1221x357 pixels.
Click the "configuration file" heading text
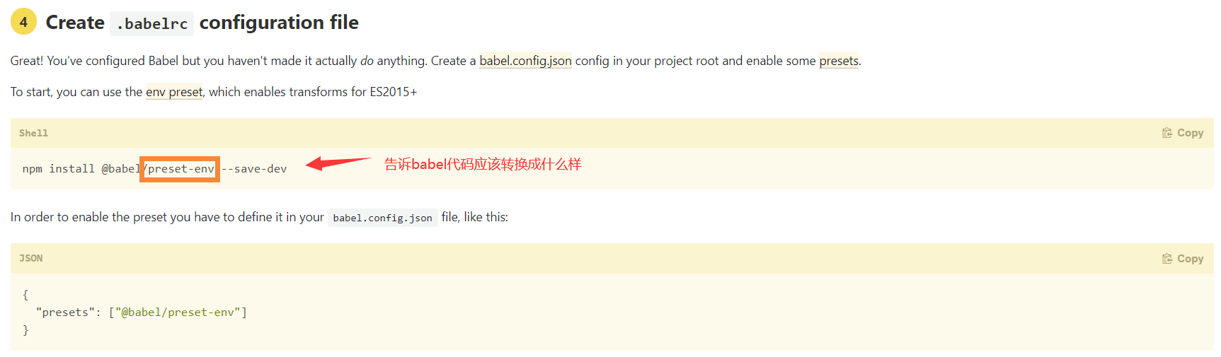tap(279, 23)
